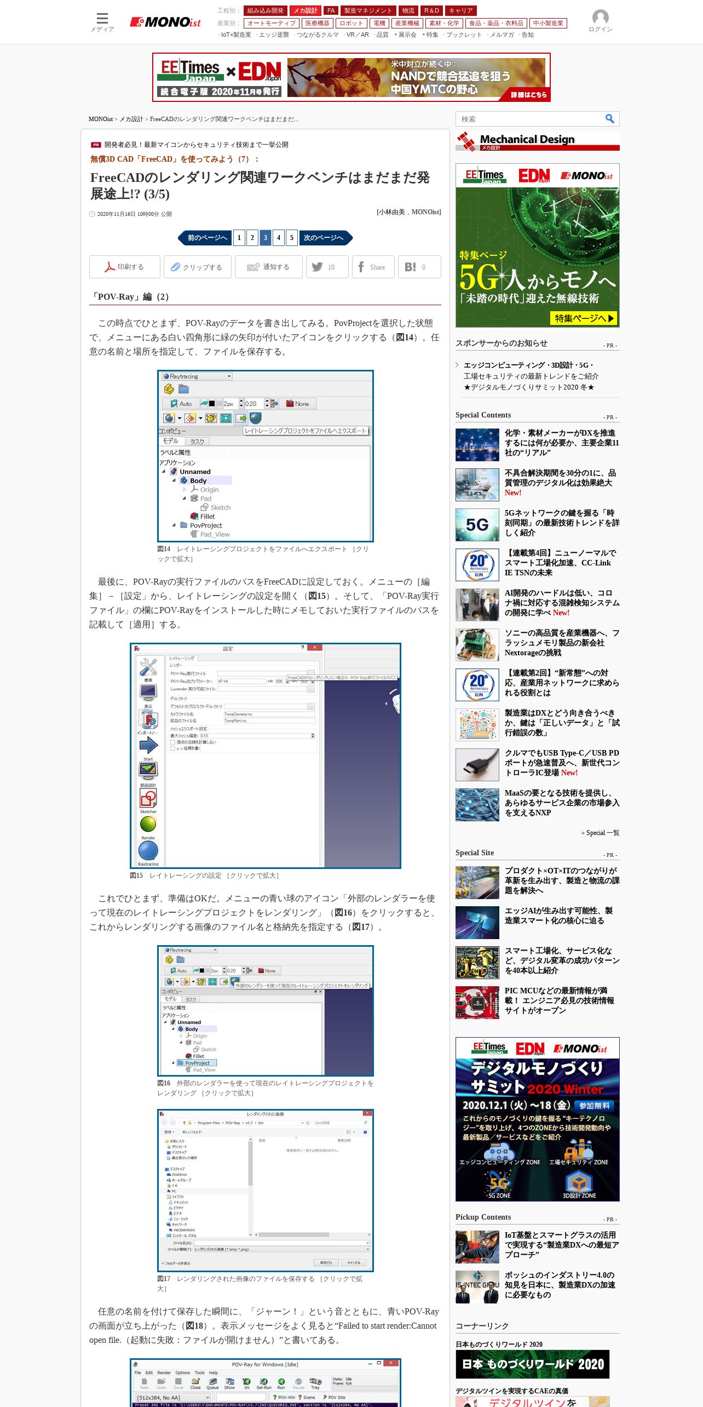Go to previous page 前のページへ
The image size is (703, 1407).
(205, 238)
